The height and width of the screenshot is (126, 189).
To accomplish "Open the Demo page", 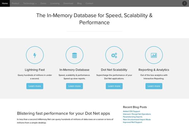I will pyautogui.click(x=43, y=3).
